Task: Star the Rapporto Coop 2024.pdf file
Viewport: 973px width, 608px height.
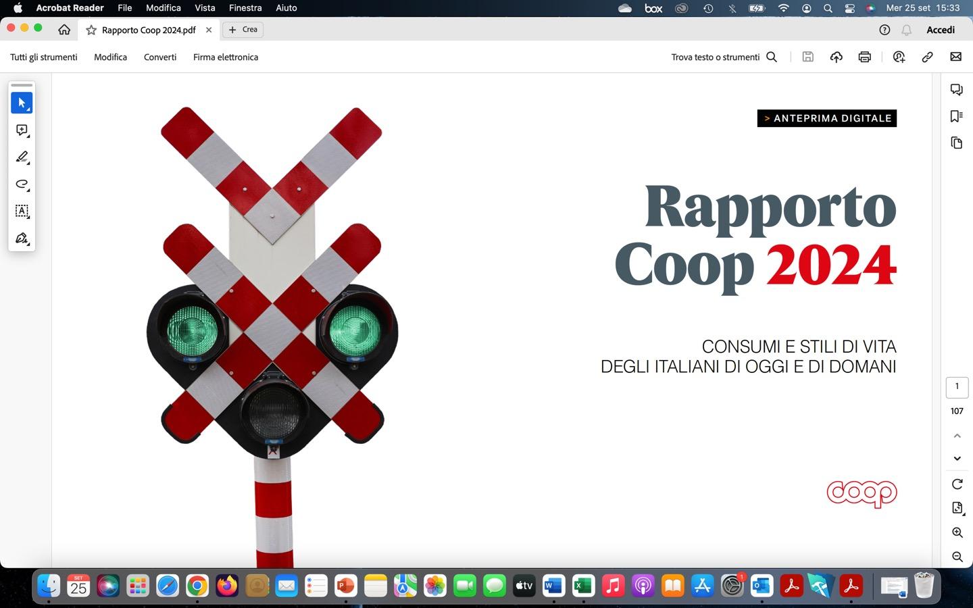Action: click(91, 30)
